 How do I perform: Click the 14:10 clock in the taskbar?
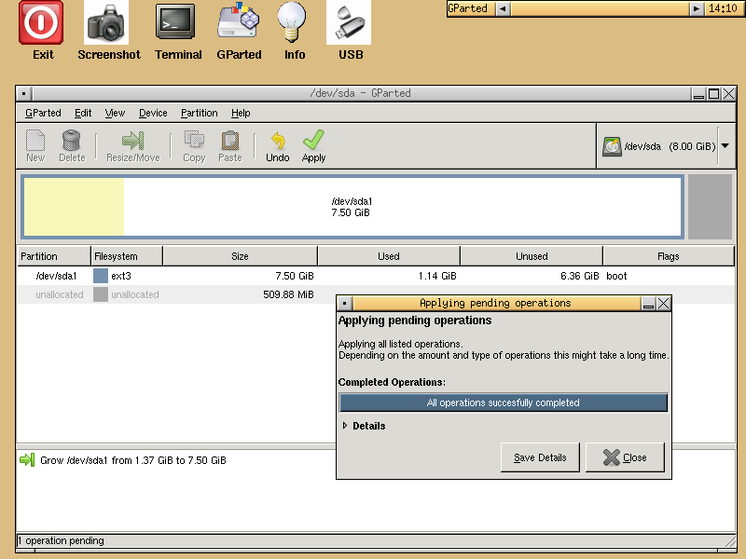pyautogui.click(x=723, y=8)
